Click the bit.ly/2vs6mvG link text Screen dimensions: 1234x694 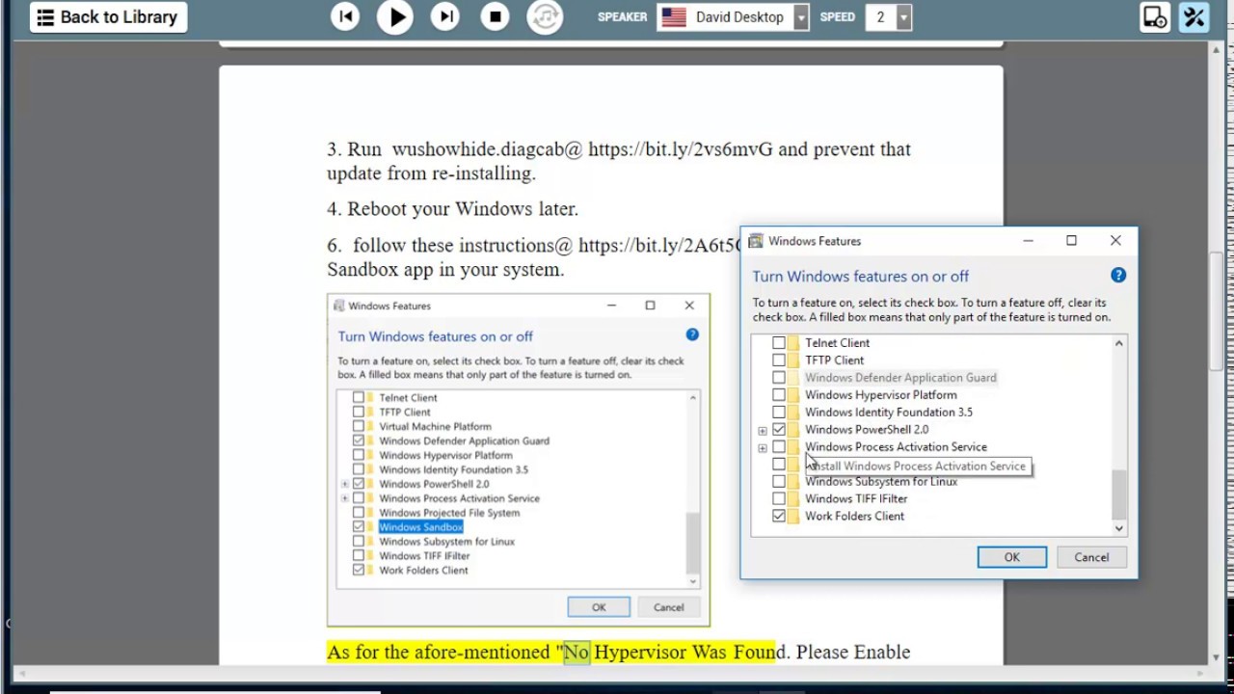[x=681, y=149]
